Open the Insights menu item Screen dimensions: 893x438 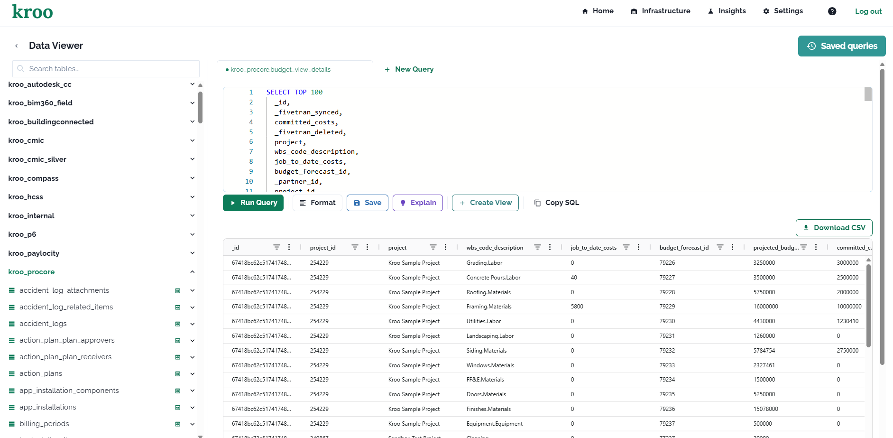[726, 11]
